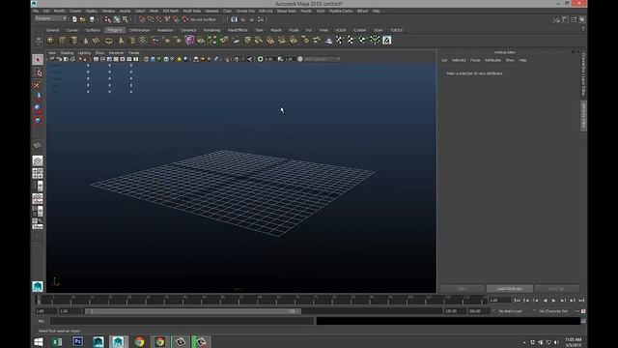
Task: Show the Channel Box / Layer Editor side tab
Action: (583, 74)
